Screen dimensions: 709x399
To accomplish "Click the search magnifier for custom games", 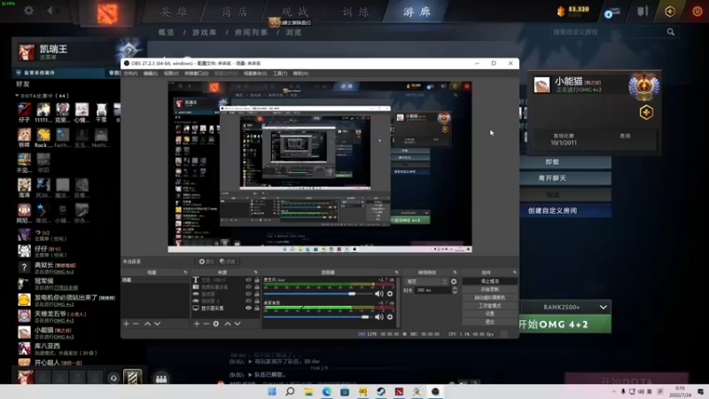I will coord(671,32).
